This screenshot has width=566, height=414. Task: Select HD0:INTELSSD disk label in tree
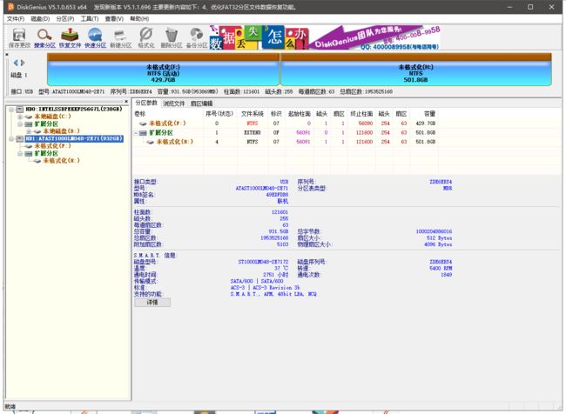click(x=74, y=109)
